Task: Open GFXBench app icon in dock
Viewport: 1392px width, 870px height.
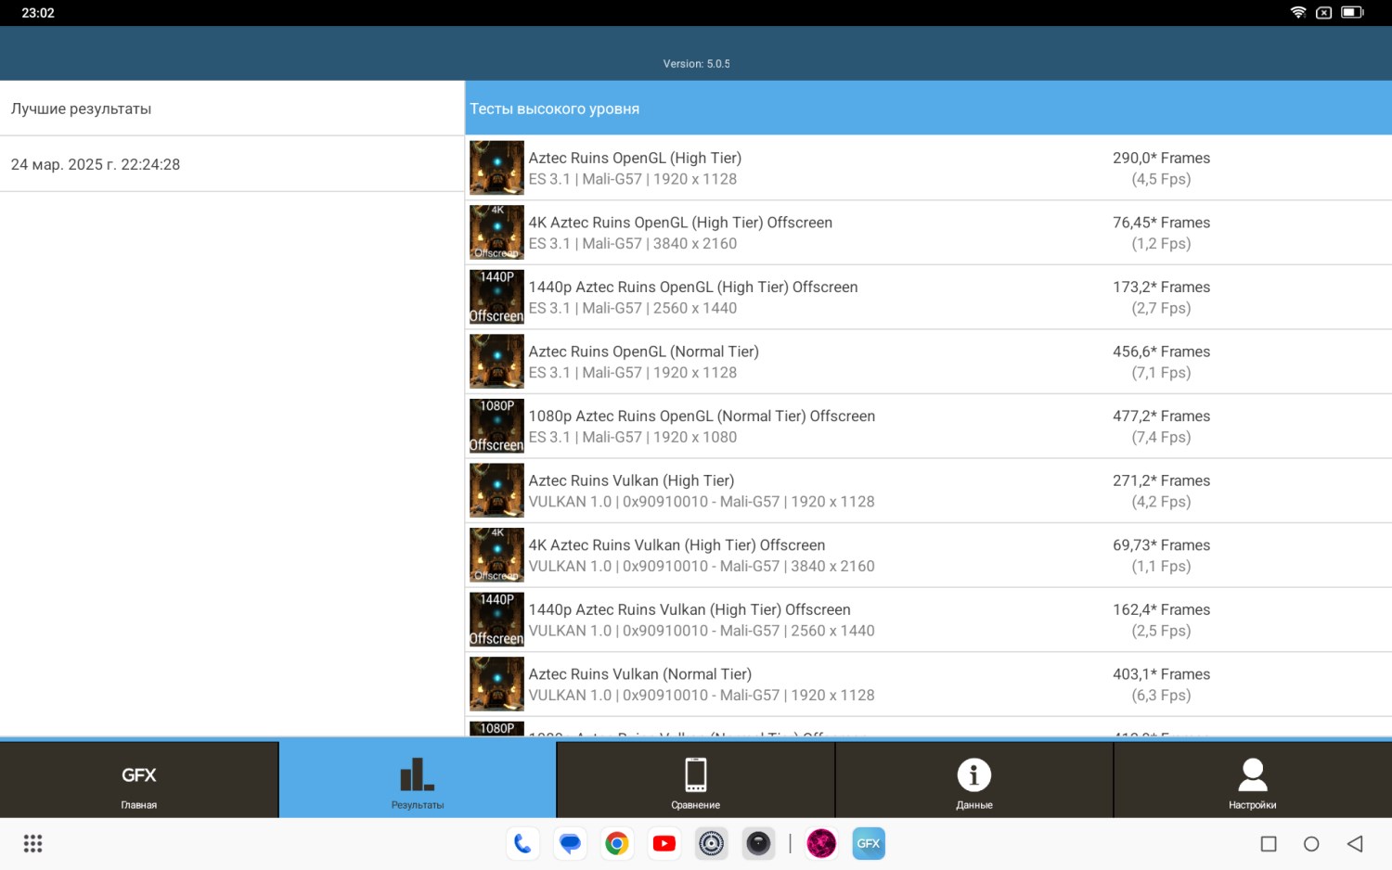Action: (x=869, y=843)
